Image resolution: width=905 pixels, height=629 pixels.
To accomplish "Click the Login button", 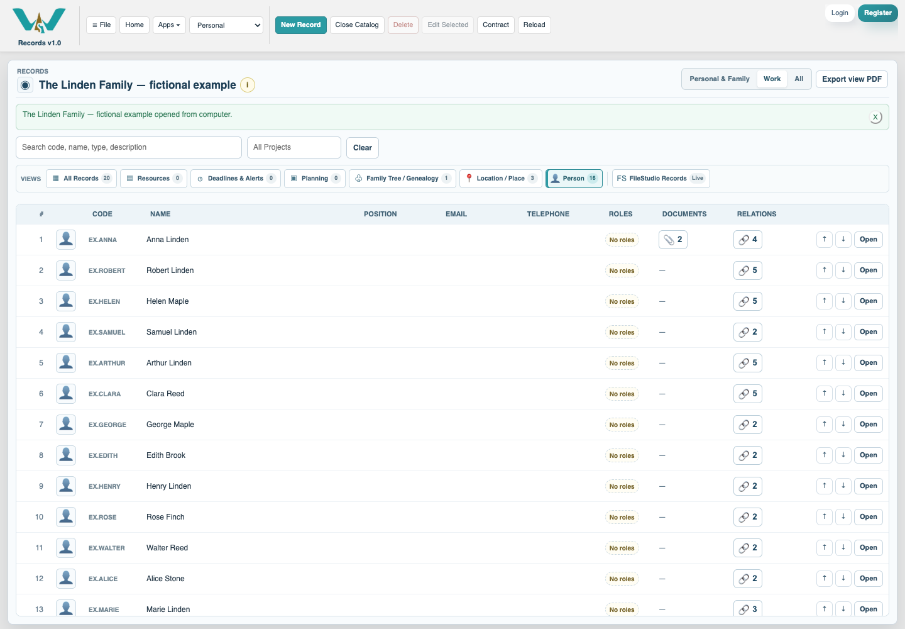I will click(x=840, y=13).
